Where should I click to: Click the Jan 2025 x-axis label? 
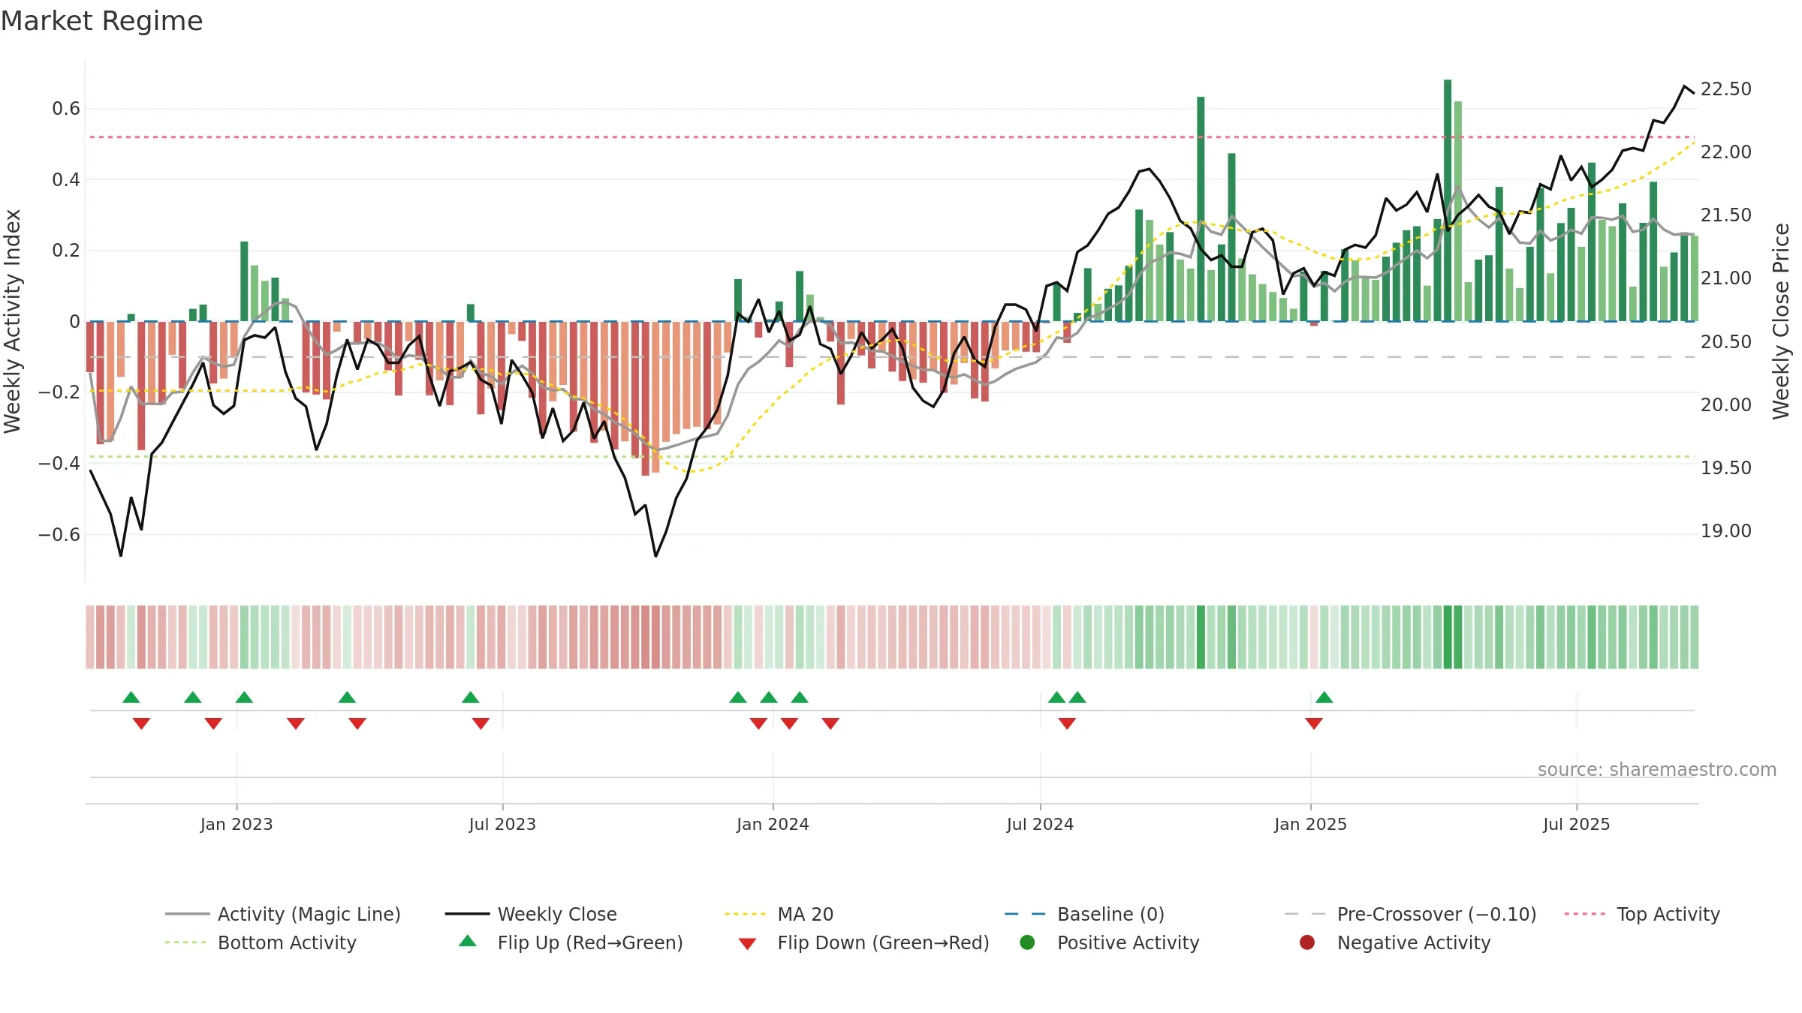[1310, 824]
